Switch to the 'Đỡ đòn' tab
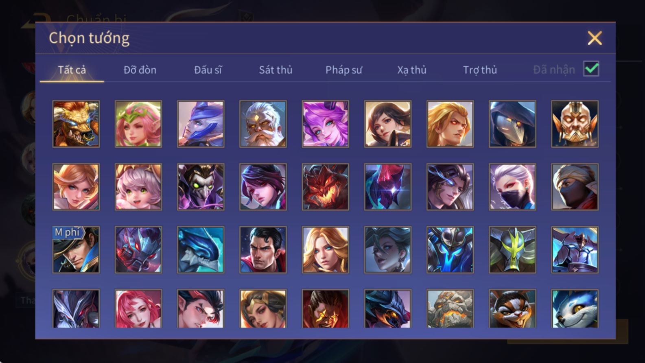 [140, 70]
